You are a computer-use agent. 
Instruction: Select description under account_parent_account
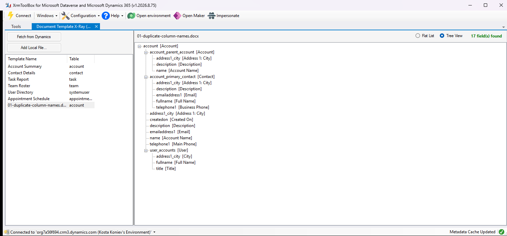[x=179, y=64]
